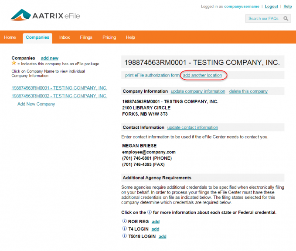Switch to the Inbox tab
Viewport: 296px width, 251px height.
coord(65,37)
